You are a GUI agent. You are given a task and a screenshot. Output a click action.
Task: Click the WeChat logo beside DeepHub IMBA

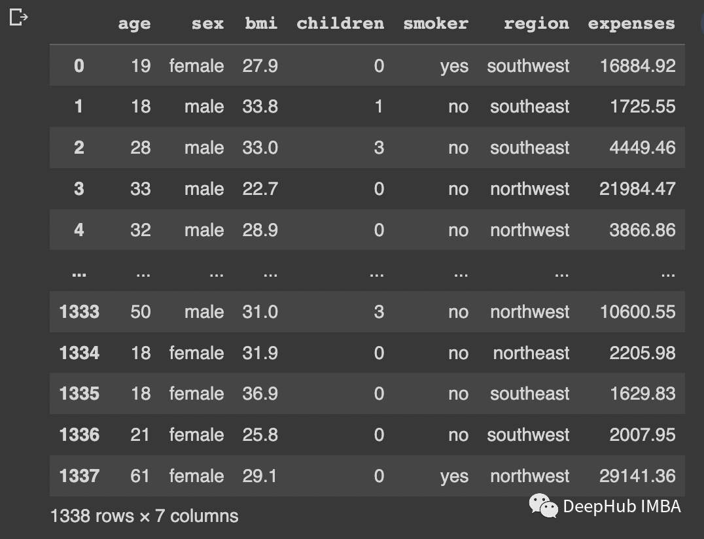click(x=543, y=506)
